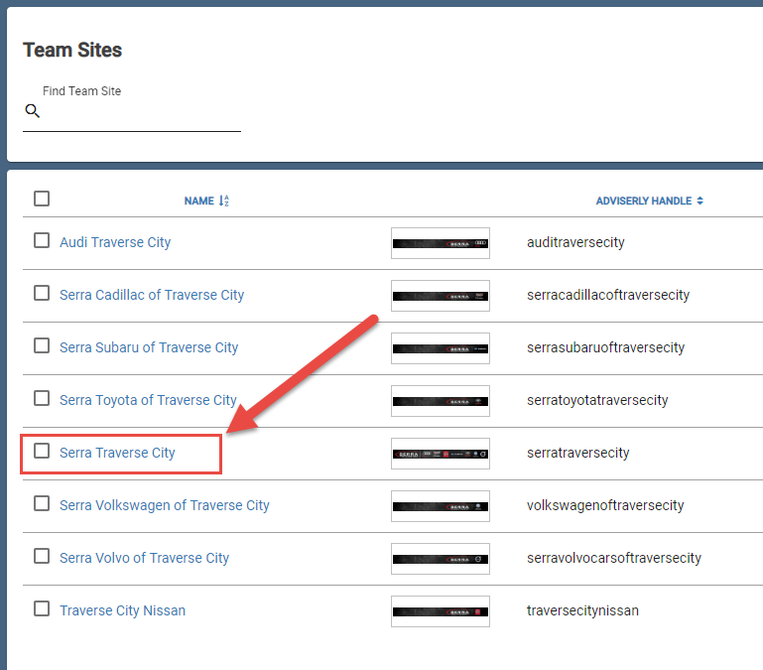Image resolution: width=763 pixels, height=670 pixels.
Task: Check the Serra Traverse City checkbox
Action: point(42,451)
